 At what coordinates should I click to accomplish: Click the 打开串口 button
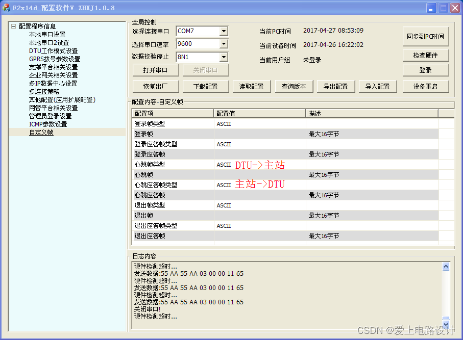pyautogui.click(x=156, y=69)
